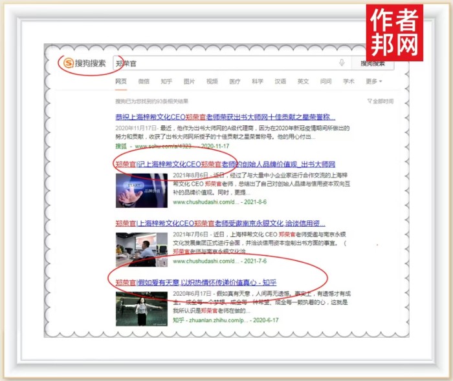Switch to the 知乎 tab
This screenshot has height=381, width=453.
[166, 81]
